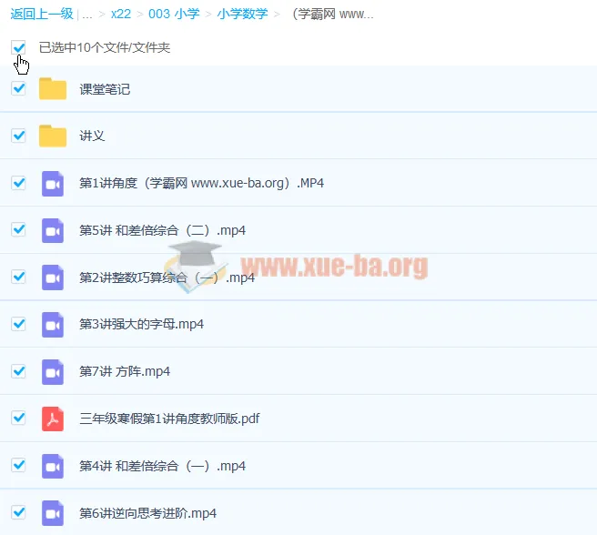This screenshot has width=597, height=535.
Task: Click video icon for 第3讲强大的字母
Action: click(53, 325)
